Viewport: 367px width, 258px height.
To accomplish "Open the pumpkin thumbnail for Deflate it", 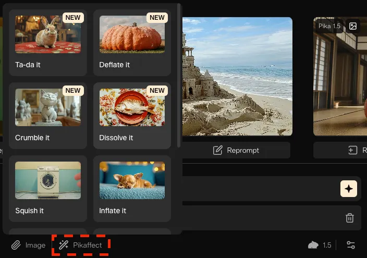I will pyautogui.click(x=132, y=34).
